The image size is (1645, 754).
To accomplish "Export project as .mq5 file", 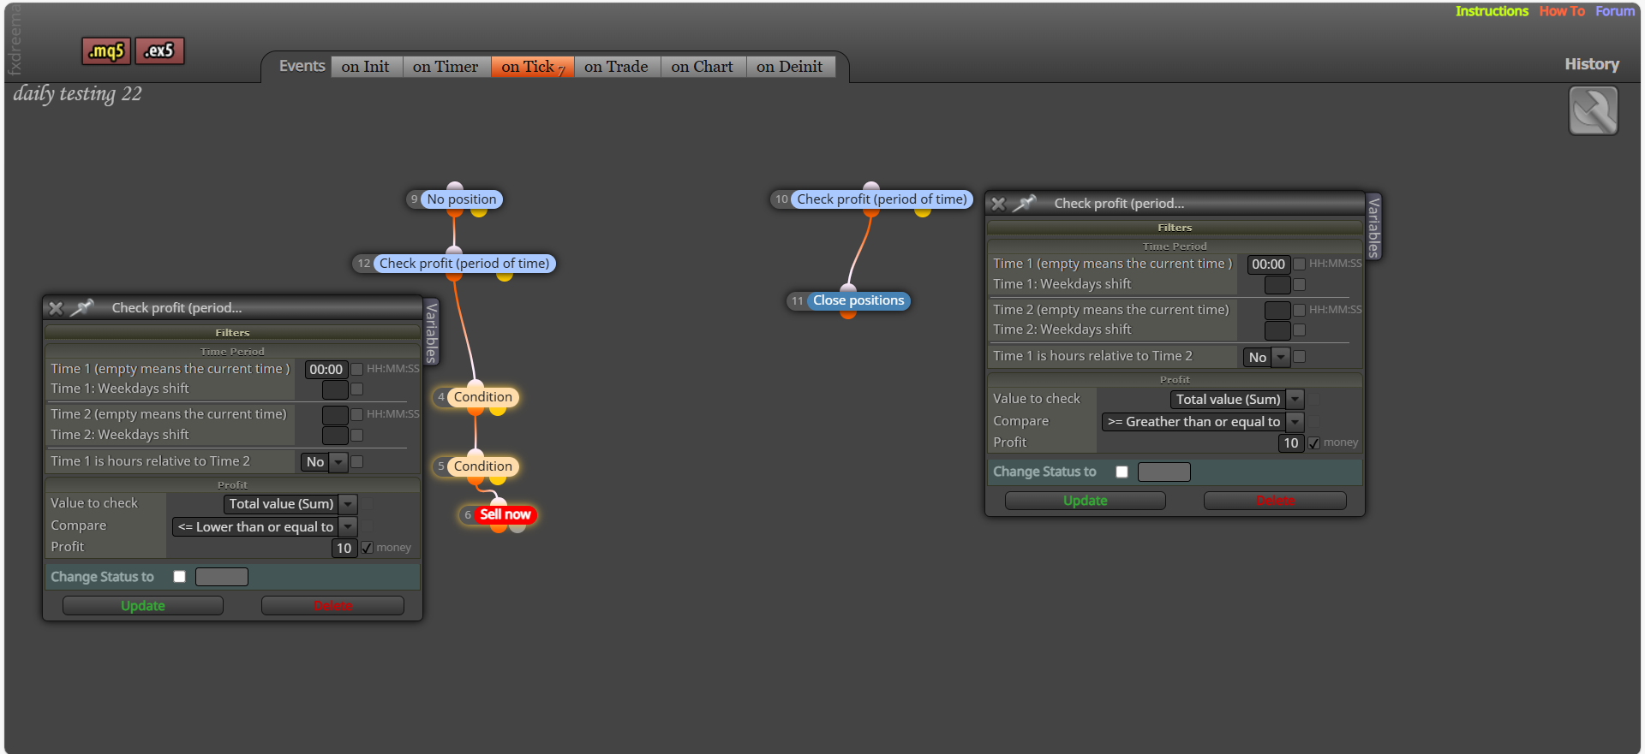I will coord(107,51).
